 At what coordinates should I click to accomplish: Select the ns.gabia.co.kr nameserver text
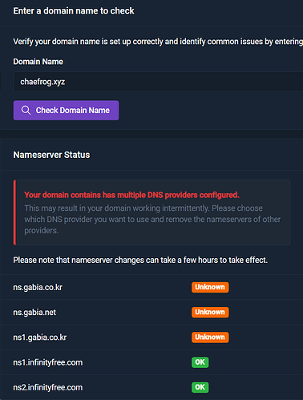click(x=38, y=287)
